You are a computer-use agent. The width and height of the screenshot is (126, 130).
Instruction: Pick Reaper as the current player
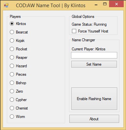[19, 58]
